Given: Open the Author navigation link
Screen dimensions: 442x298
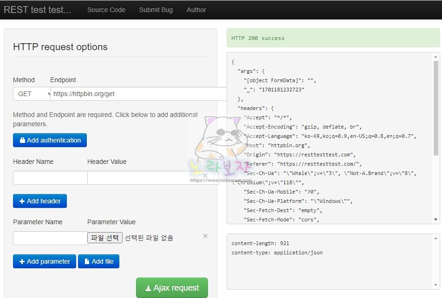Looking at the screenshot, I should 196,10.
